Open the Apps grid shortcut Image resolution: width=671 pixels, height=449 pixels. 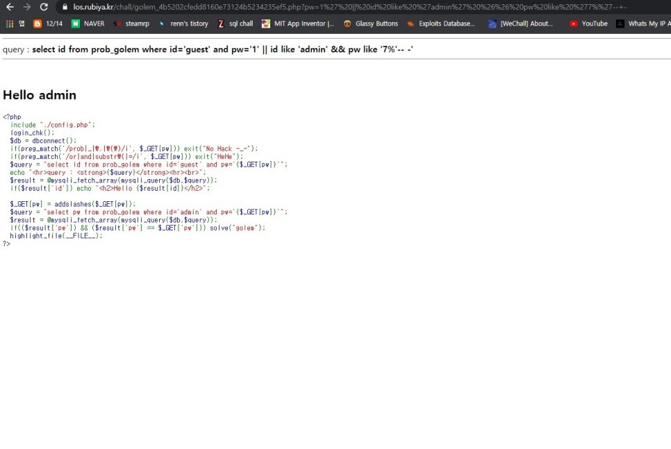(10, 24)
